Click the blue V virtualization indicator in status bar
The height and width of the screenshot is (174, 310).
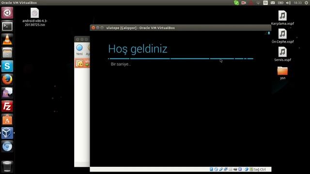(240, 169)
